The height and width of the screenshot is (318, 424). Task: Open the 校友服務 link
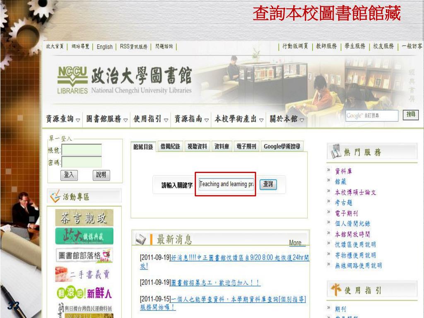pyautogui.click(x=383, y=46)
